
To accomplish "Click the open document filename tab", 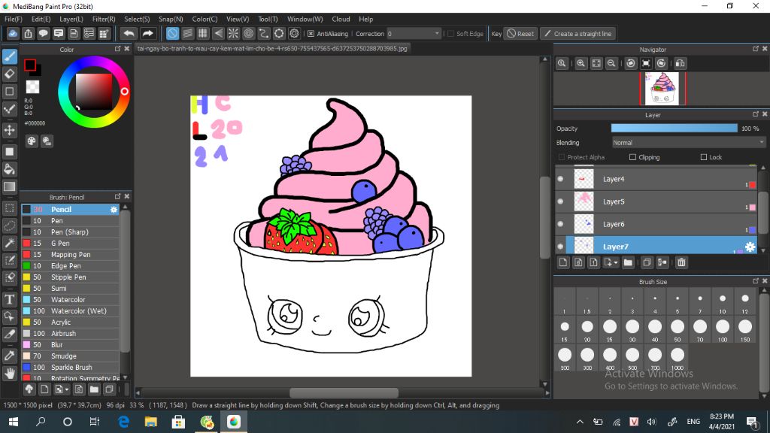I will coord(272,49).
